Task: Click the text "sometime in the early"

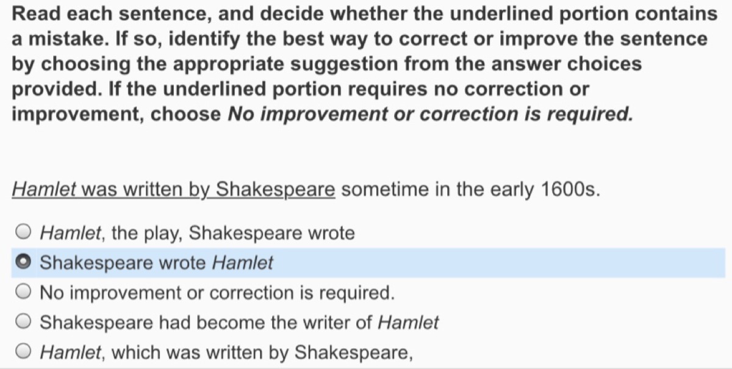Action: tap(438, 190)
